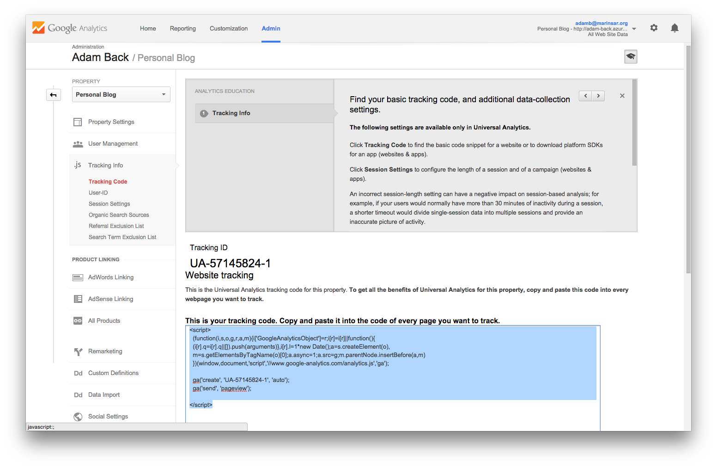The image size is (717, 468).
Task: Click the All Web Site Data label
Action: point(608,34)
